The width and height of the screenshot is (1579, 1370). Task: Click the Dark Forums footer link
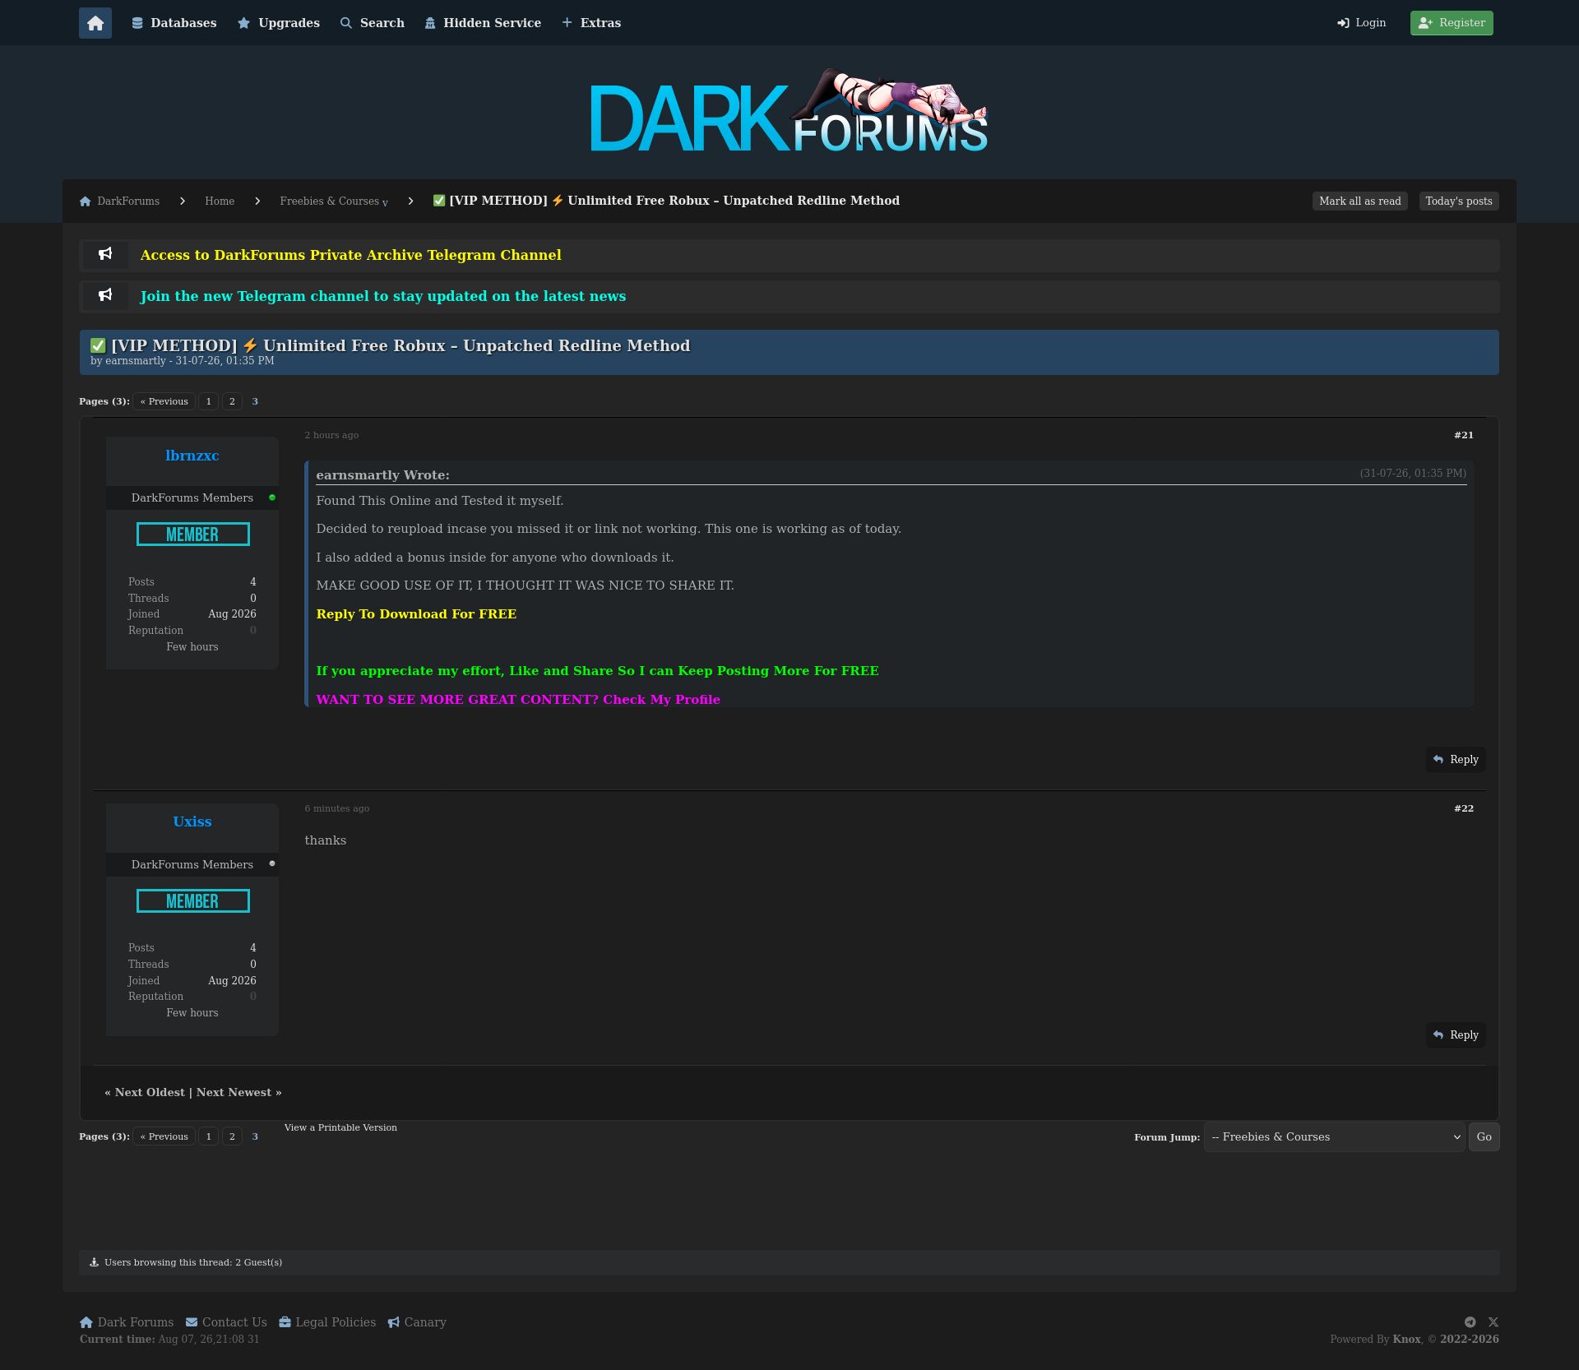click(x=127, y=1322)
